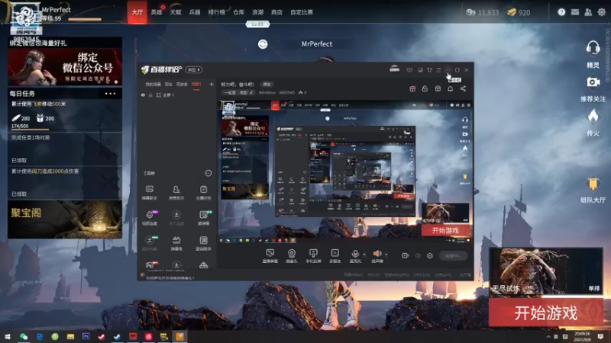Select the orange active scene tab

pyautogui.click(x=196, y=85)
